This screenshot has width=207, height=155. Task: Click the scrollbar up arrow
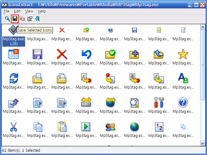203,27
